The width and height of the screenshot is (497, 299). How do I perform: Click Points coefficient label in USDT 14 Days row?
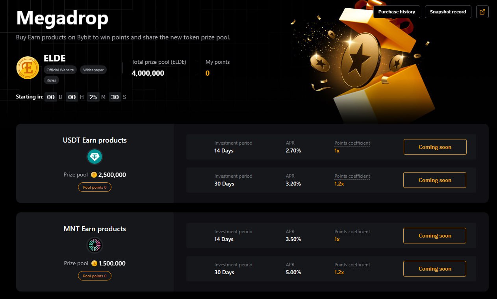tap(352, 143)
